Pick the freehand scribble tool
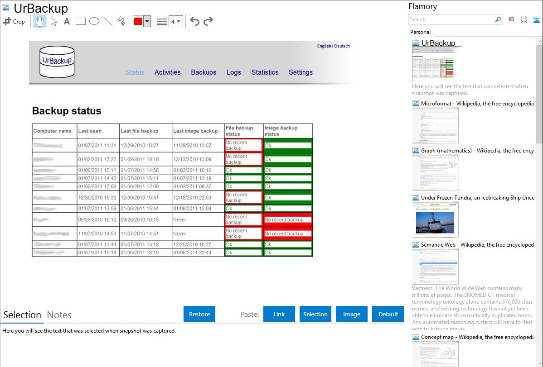The image size is (543, 367). pyautogui.click(x=121, y=21)
